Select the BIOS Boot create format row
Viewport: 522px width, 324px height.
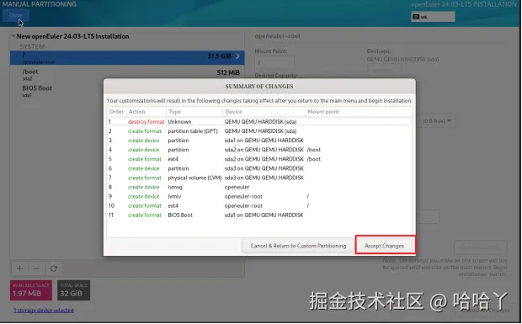pyautogui.click(x=259, y=215)
